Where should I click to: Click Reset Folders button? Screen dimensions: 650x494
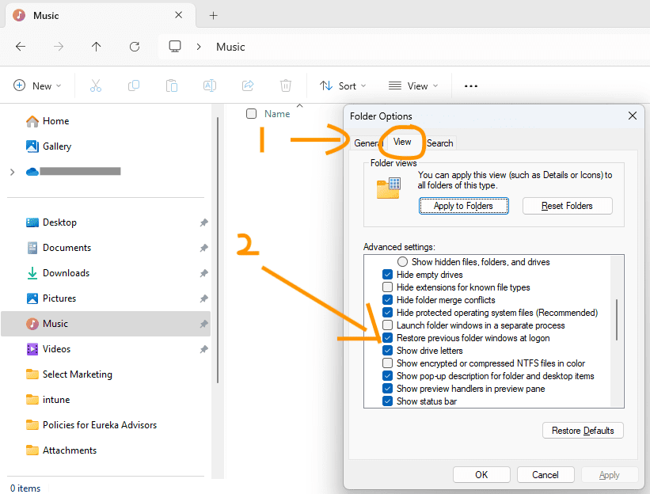pyautogui.click(x=567, y=206)
